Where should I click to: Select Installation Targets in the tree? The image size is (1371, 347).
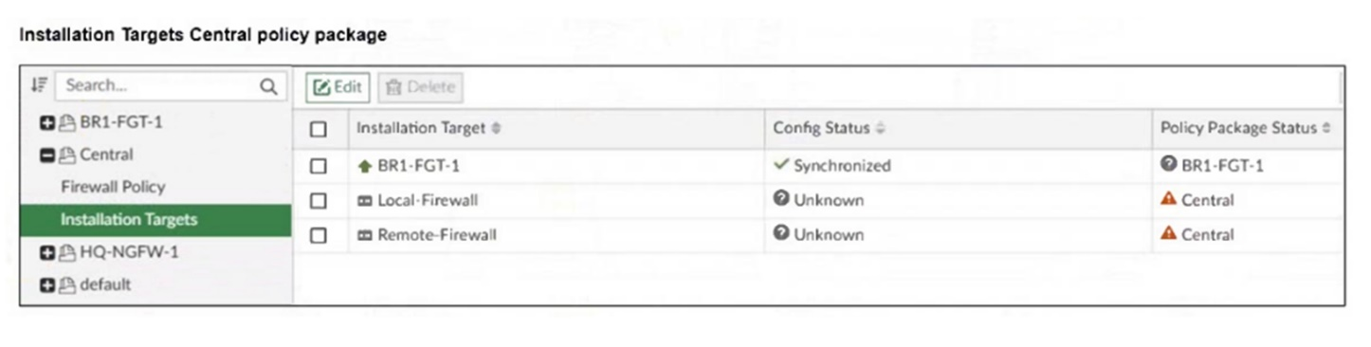pos(155,219)
